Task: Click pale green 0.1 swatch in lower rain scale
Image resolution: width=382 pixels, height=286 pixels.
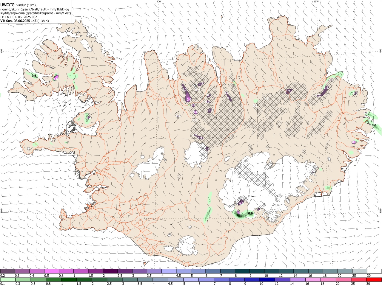Action: pyautogui.click(x=8, y=280)
